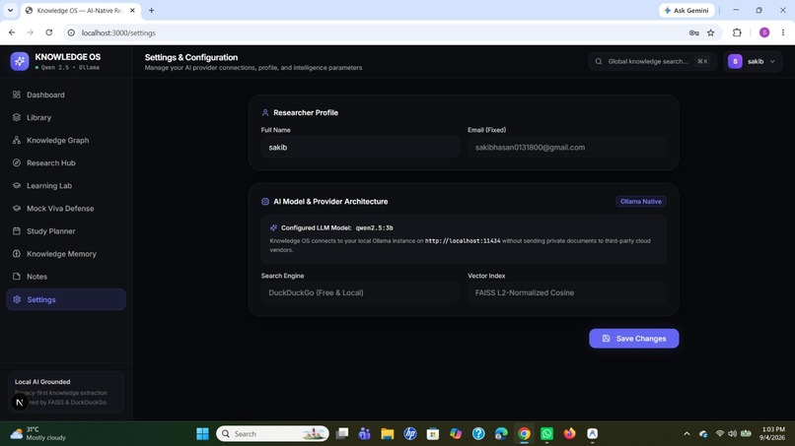This screenshot has height=446, width=795.
Task: Click the Windows taskbar search box
Action: click(x=273, y=434)
